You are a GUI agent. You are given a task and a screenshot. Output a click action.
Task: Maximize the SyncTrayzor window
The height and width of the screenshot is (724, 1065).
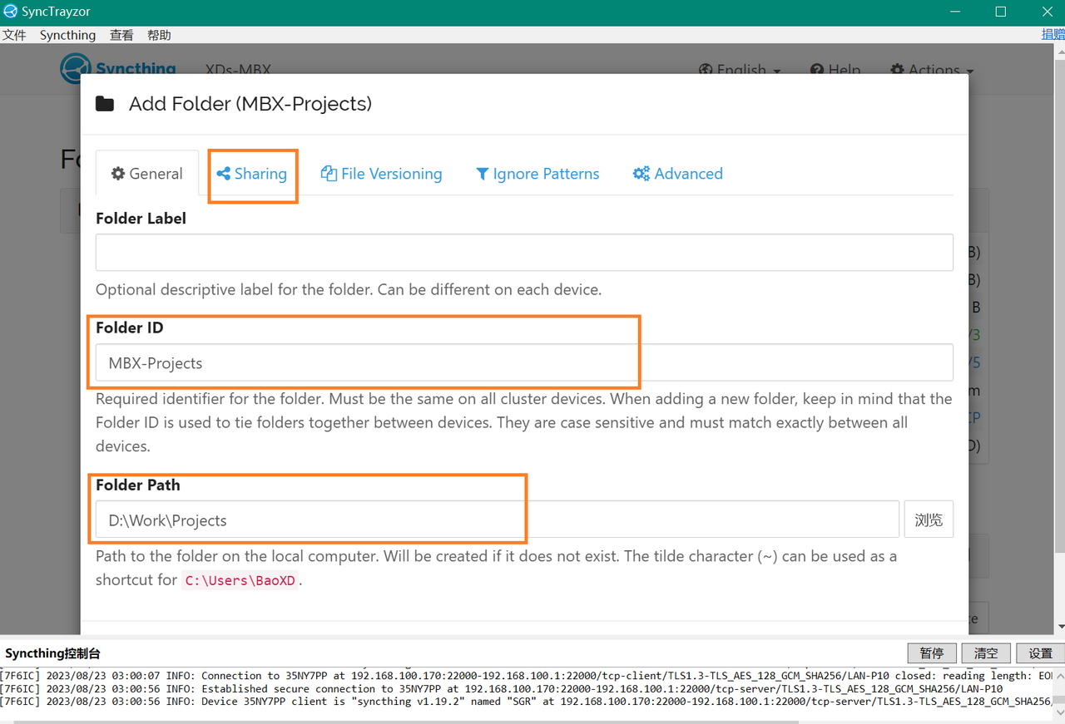1001,12
